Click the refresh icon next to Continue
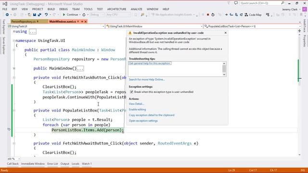This screenshot has width=308, height=173. tap(84, 15)
